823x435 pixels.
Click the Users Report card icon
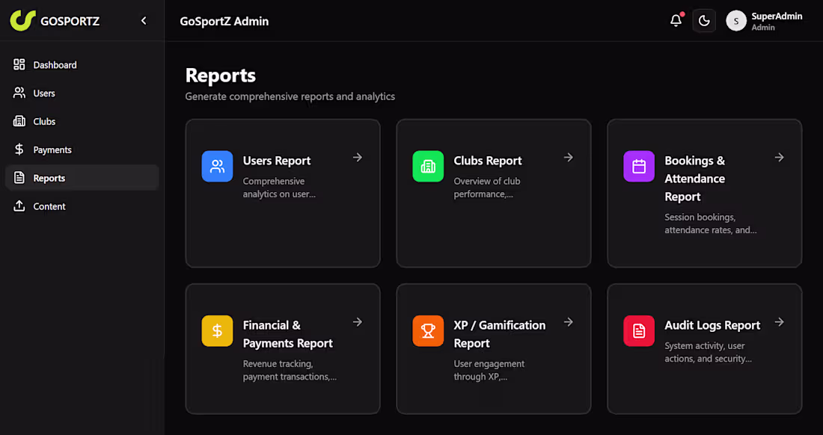pyautogui.click(x=217, y=166)
